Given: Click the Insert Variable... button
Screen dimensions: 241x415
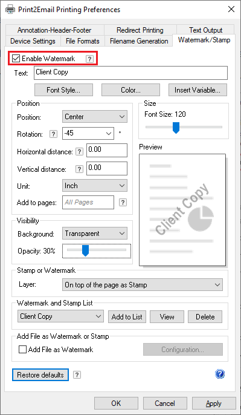Looking at the screenshot, I should coord(198,90).
